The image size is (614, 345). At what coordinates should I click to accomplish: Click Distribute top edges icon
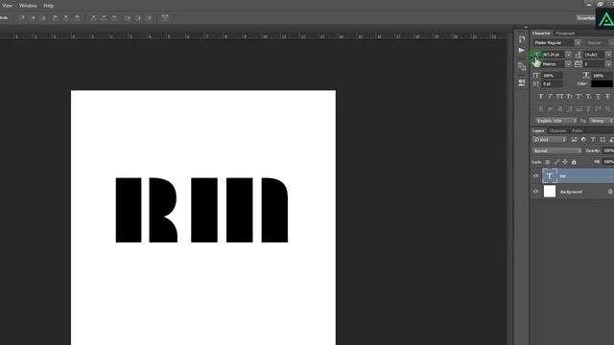[x=93, y=18]
